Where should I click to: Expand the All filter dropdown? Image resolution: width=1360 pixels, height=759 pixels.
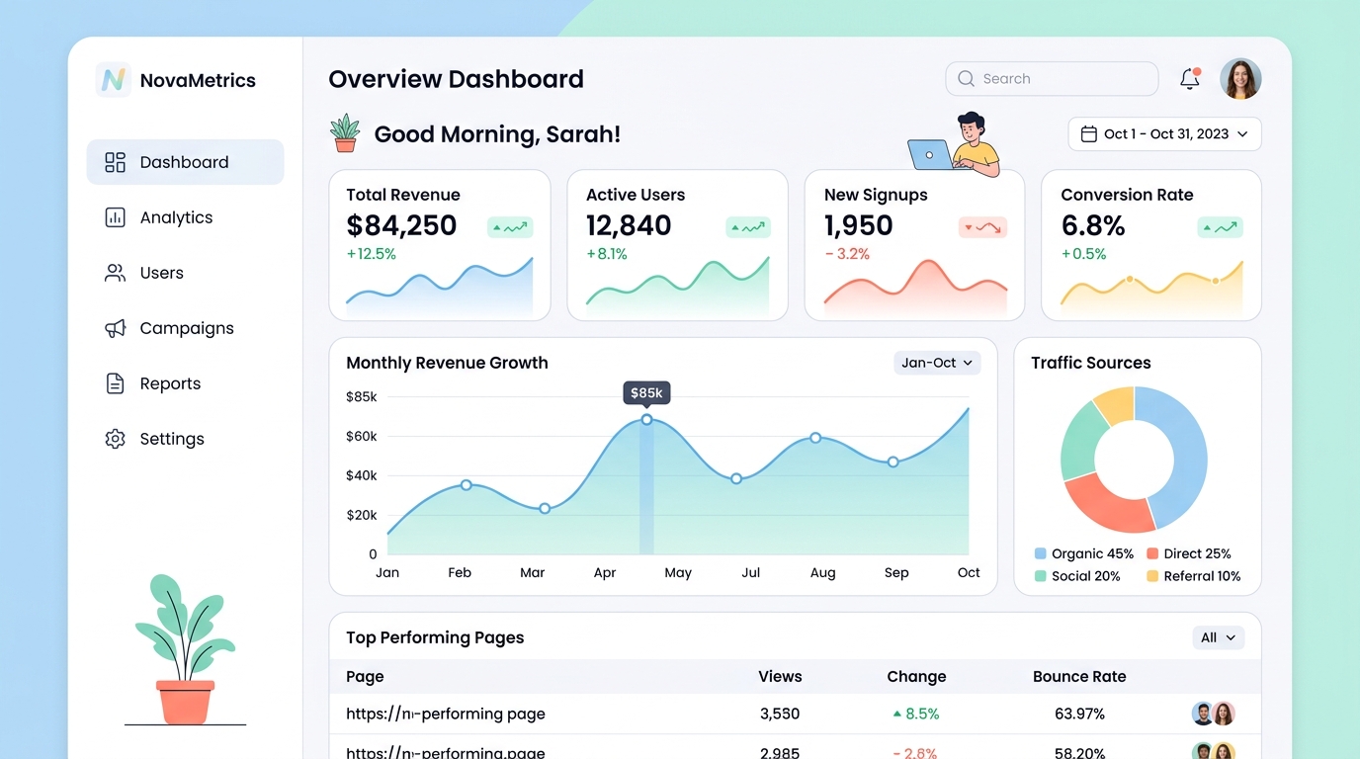point(1218,637)
